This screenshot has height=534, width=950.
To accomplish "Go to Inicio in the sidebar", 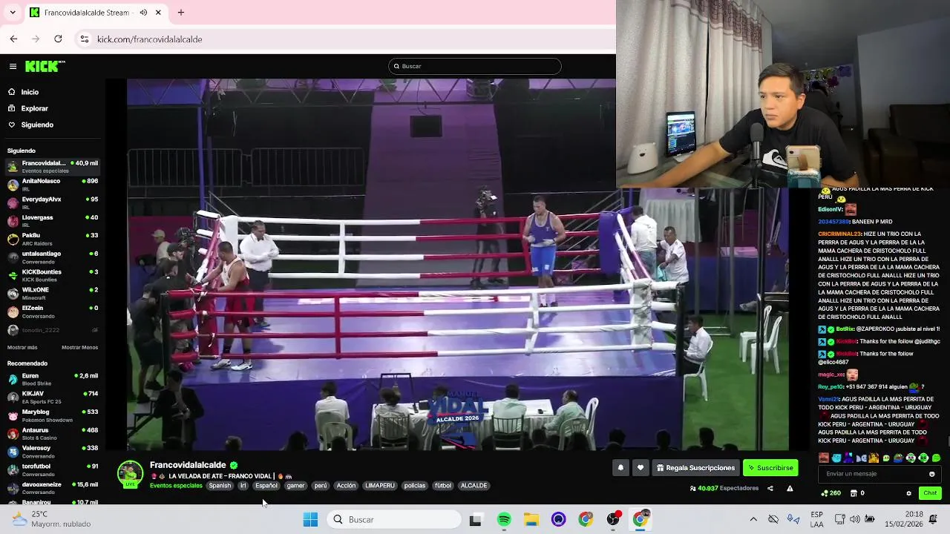I will click(x=30, y=92).
